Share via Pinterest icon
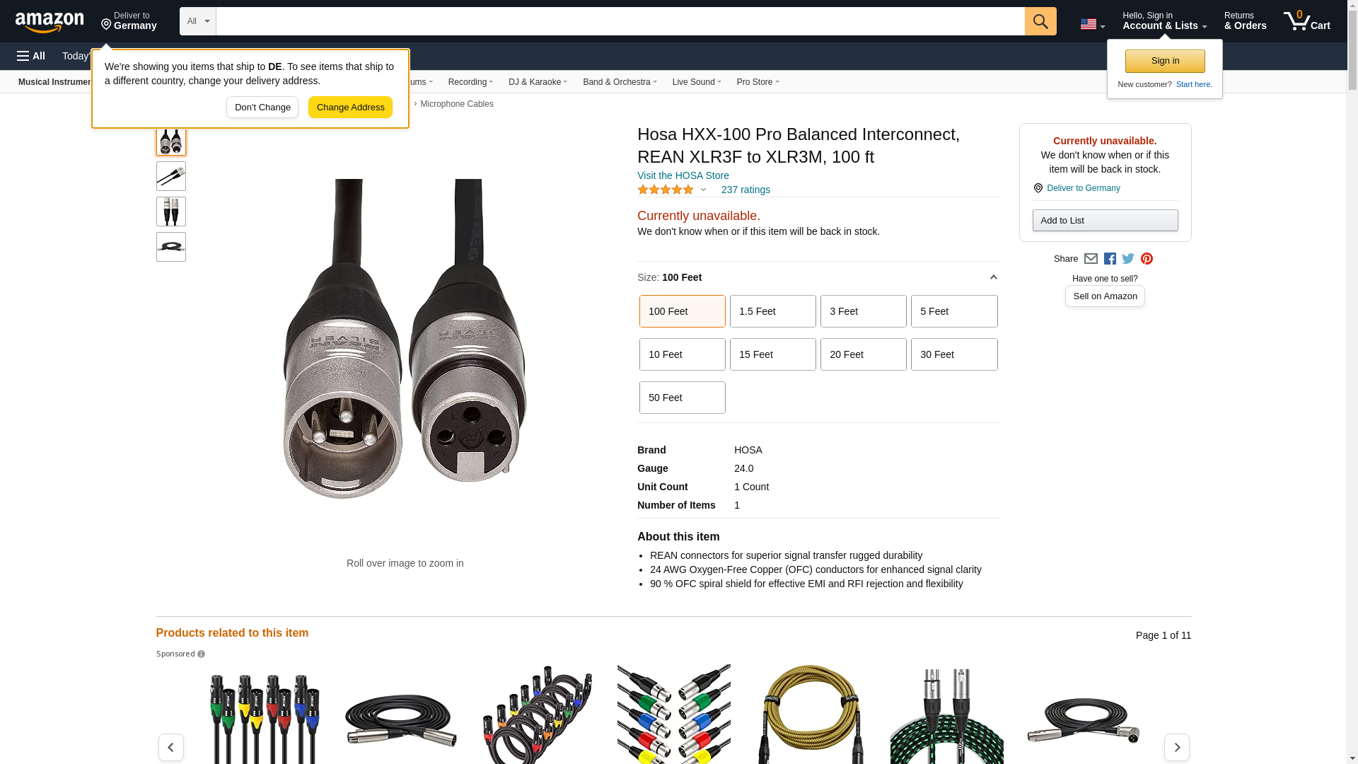The height and width of the screenshot is (764, 1358). tap(1147, 259)
